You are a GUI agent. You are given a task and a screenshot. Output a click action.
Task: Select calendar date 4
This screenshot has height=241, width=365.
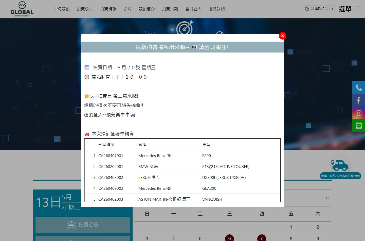coord(173,239)
